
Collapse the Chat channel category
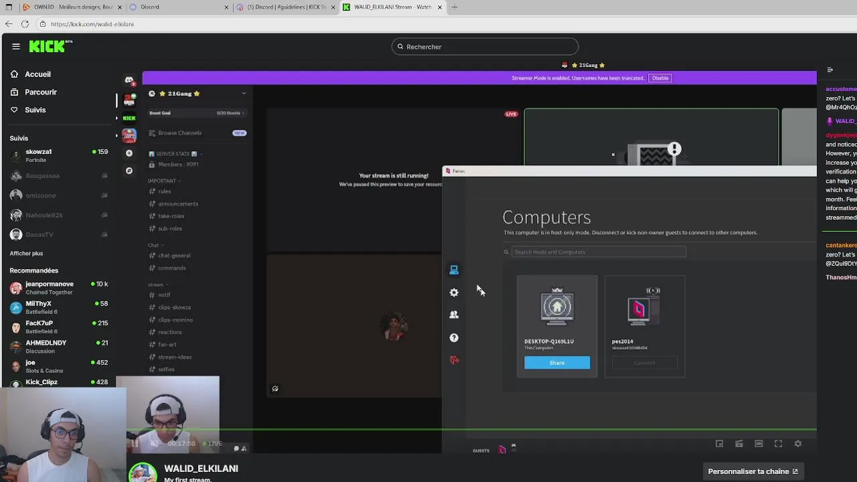pos(155,245)
